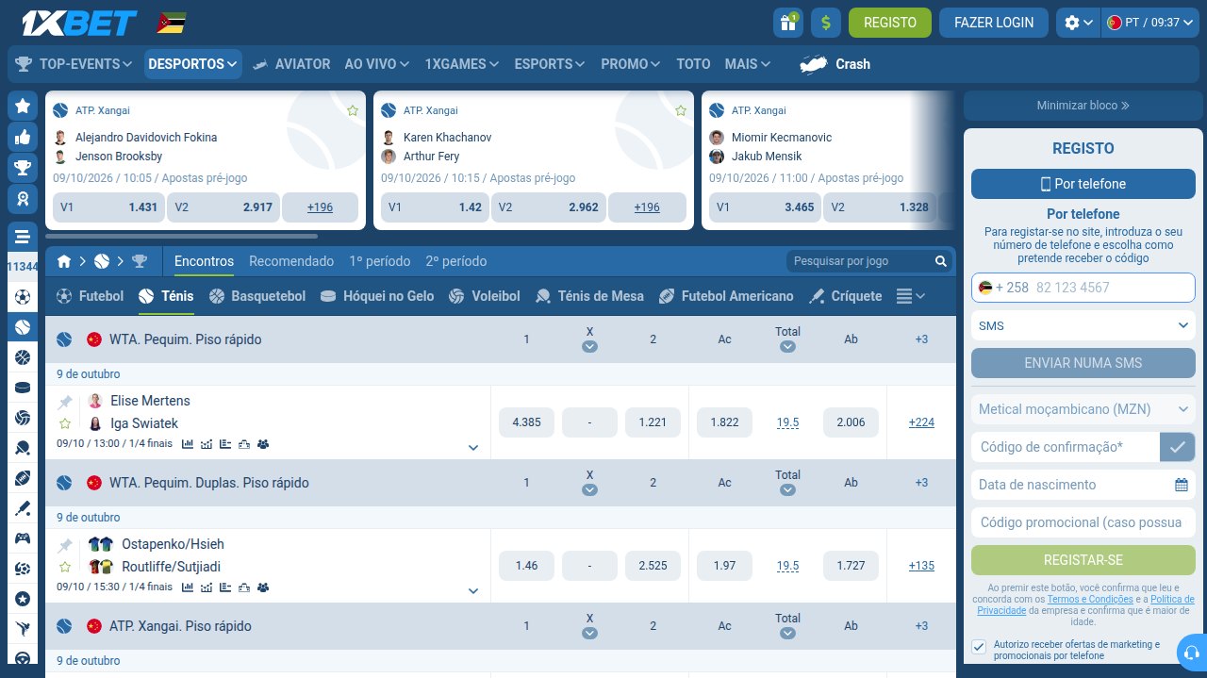
Task: Click the FAZER LOGIN button
Action: tap(994, 23)
